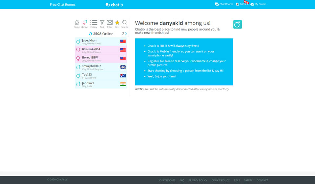The height and width of the screenshot is (184, 315).
Task: Click the chatib logo in header
Action: (x=114, y=5)
